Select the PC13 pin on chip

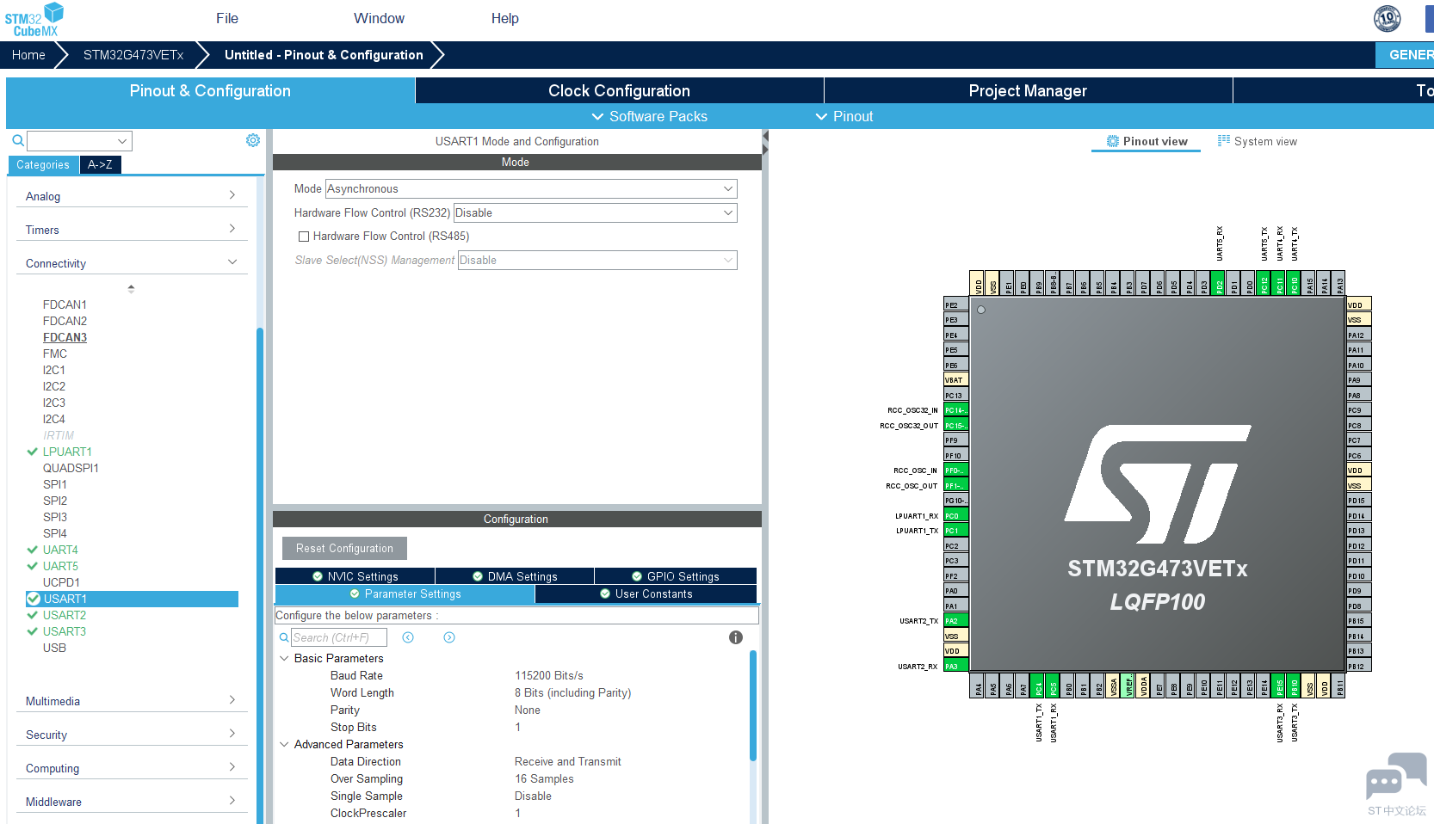956,396
